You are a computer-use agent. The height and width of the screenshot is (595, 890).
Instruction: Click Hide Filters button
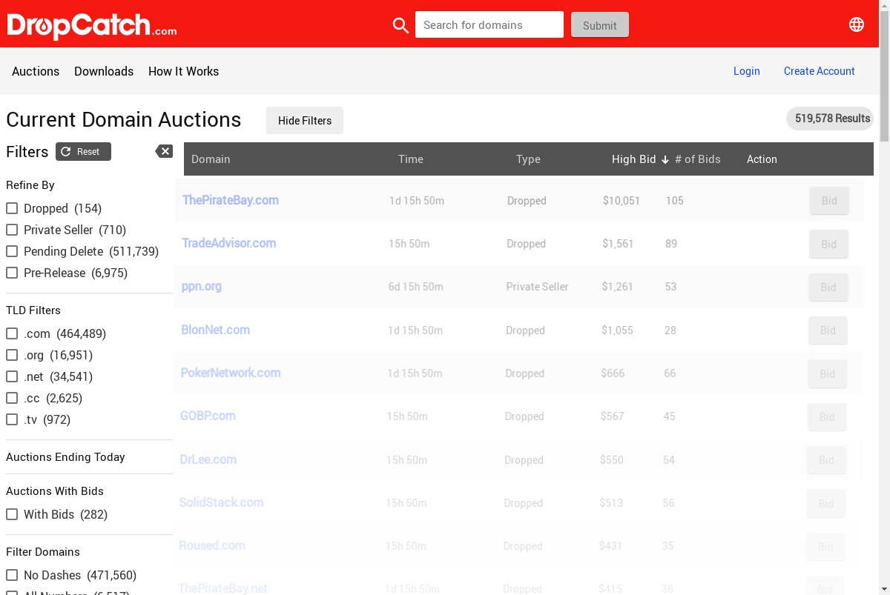coord(305,120)
